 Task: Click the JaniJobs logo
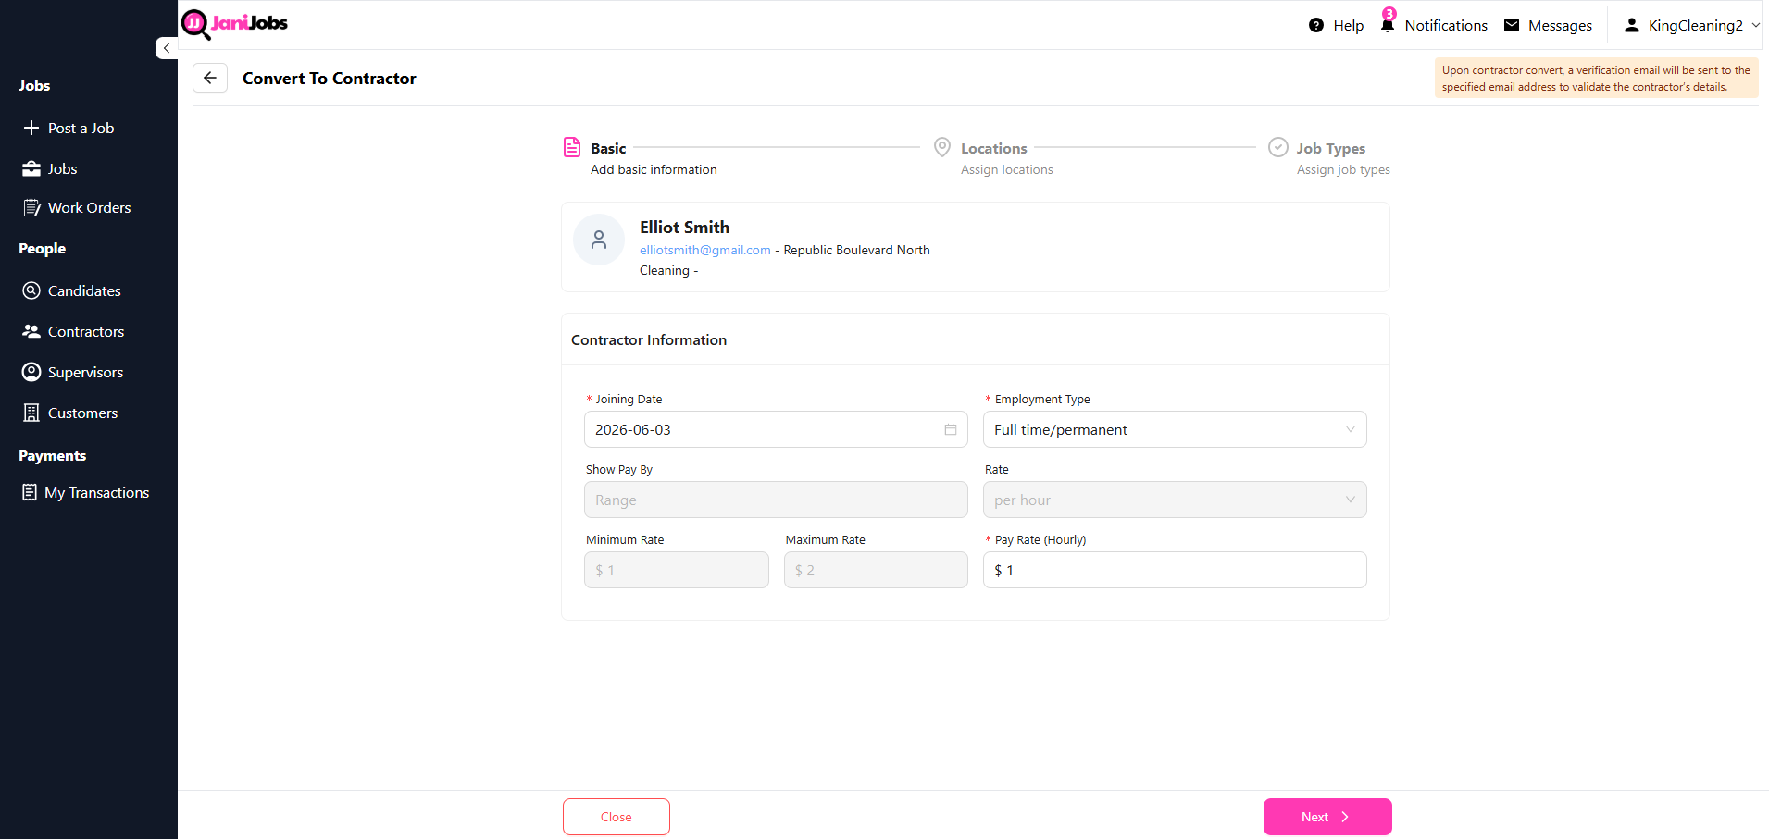pos(234,24)
